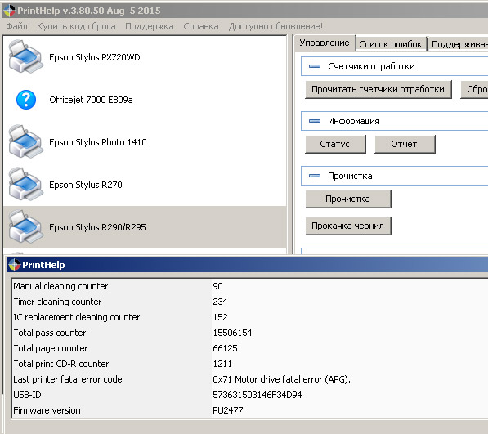Select Epson Stylus Photo 1410 in the list
The height and width of the screenshot is (434, 488).
click(x=145, y=142)
